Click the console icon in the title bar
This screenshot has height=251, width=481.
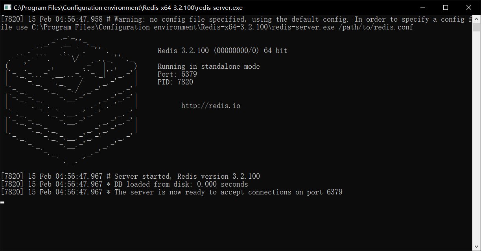click(7, 7)
